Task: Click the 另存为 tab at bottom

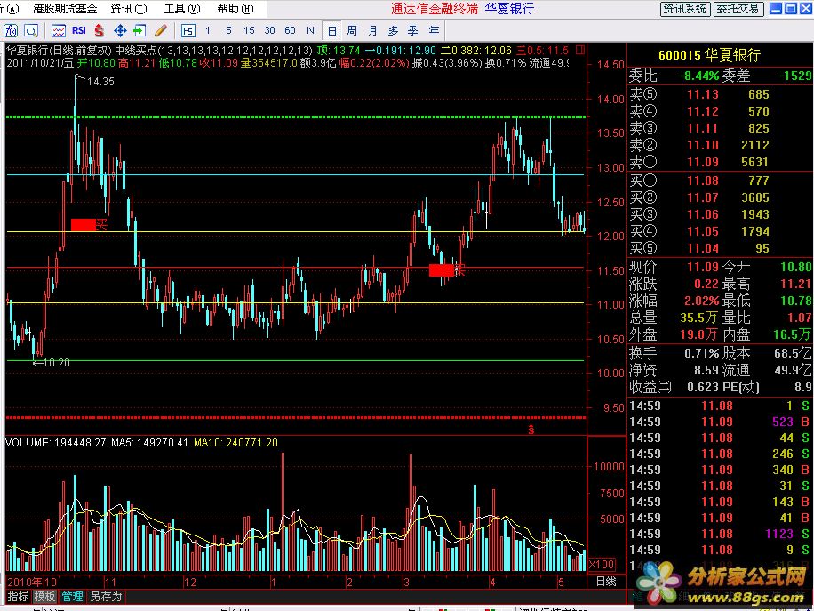Action: (x=106, y=597)
